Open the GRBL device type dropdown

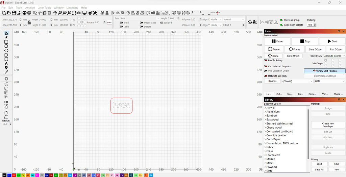(x=330, y=81)
